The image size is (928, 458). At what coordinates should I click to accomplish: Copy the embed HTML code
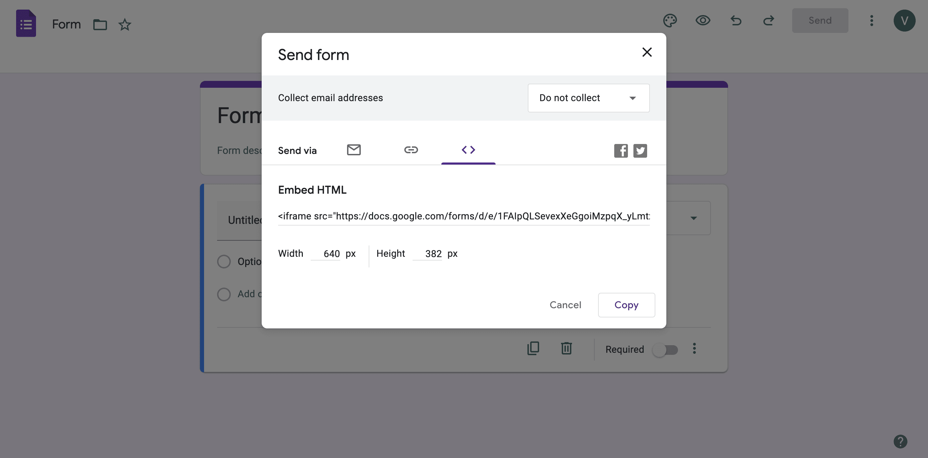[626, 305]
